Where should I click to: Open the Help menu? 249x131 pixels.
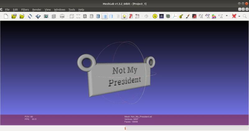point(81,10)
